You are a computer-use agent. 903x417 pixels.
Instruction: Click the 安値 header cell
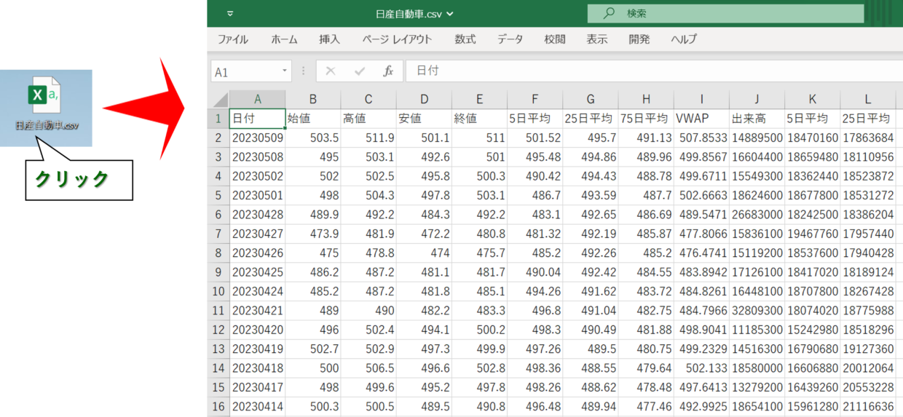point(424,118)
